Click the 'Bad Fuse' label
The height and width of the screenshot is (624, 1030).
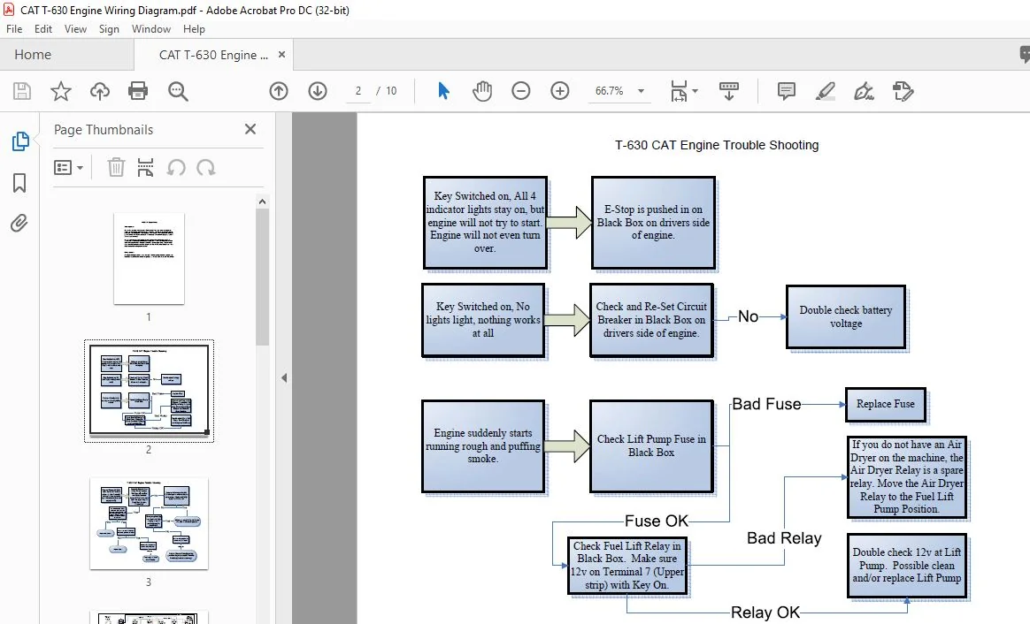(766, 404)
